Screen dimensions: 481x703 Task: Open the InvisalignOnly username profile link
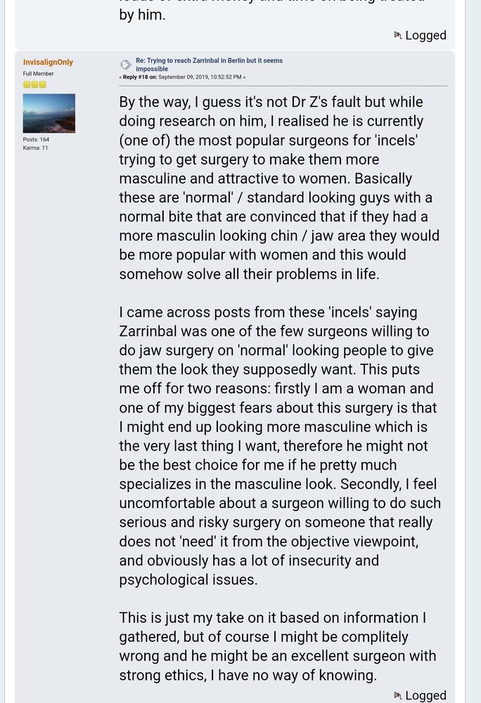48,63
